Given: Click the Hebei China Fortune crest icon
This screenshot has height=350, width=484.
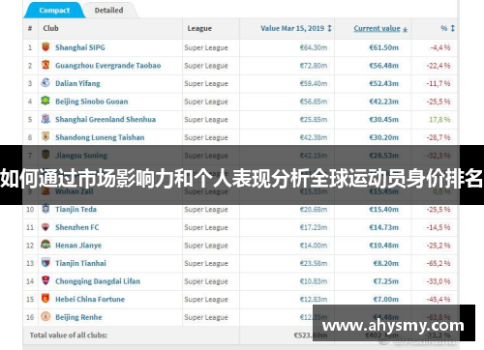Looking at the screenshot, I should [x=45, y=299].
